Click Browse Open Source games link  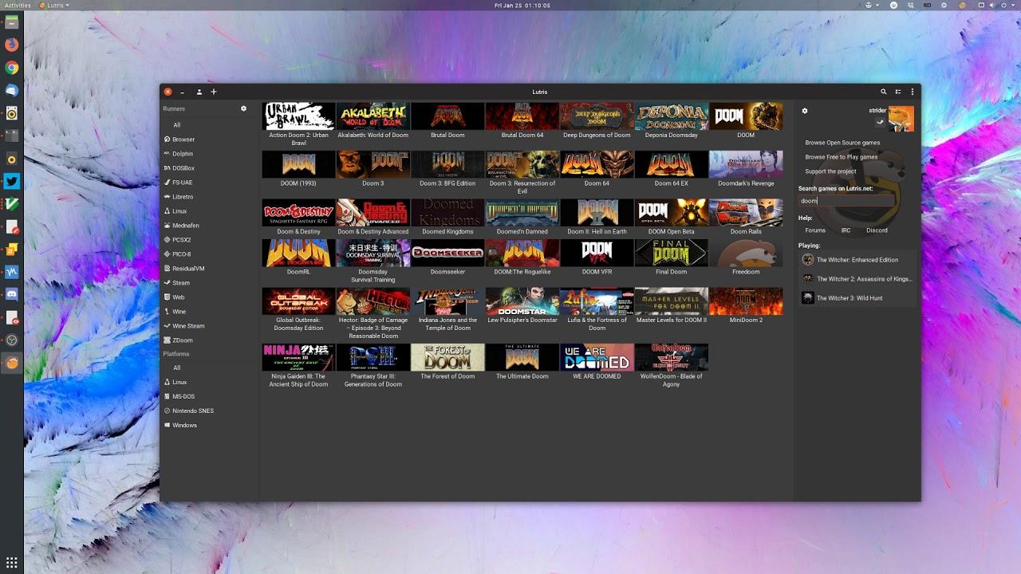coord(842,143)
